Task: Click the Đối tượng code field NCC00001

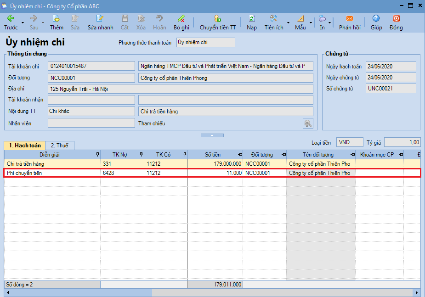Action: pyautogui.click(x=91, y=78)
